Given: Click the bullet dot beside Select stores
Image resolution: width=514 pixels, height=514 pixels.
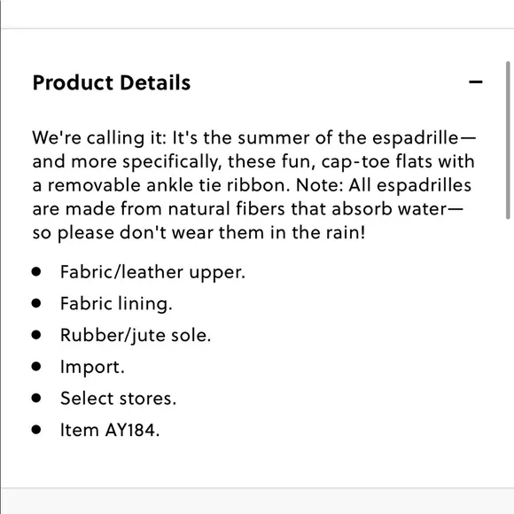Looking at the screenshot, I should [36, 398].
